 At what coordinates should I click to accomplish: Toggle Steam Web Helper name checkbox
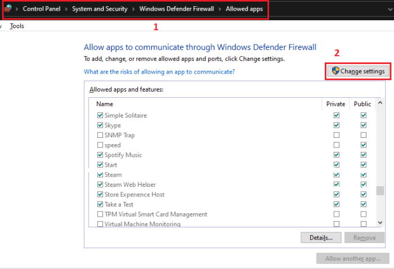coord(100,185)
